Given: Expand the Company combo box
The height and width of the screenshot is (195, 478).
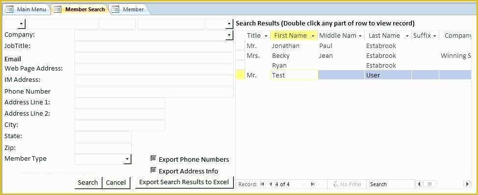Looking at the screenshot, I should pyautogui.click(x=229, y=35).
